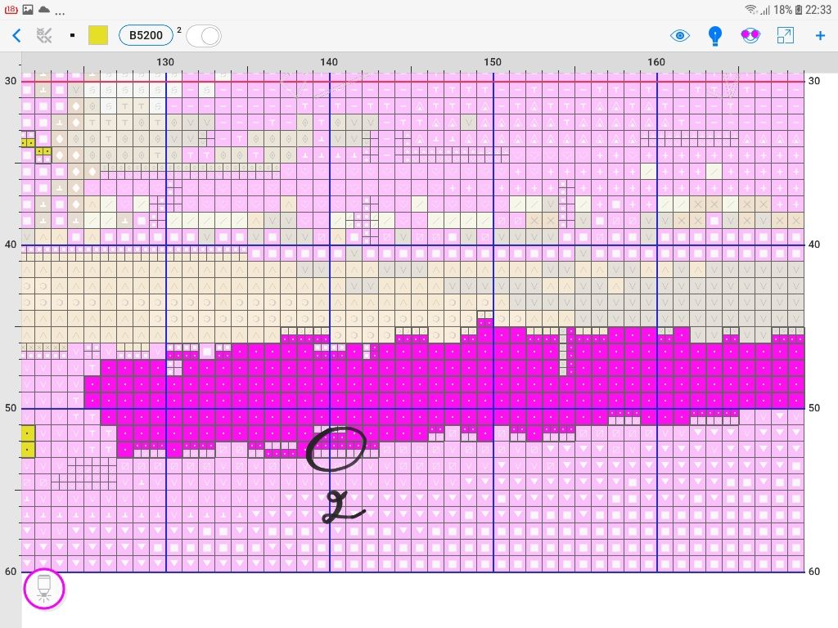Toggle the switch next to B5200
838x628 pixels.
pyautogui.click(x=204, y=35)
